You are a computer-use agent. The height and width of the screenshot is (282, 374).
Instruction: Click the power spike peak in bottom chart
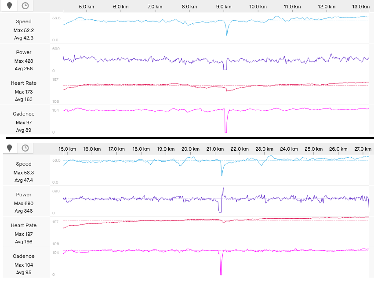(x=223, y=188)
